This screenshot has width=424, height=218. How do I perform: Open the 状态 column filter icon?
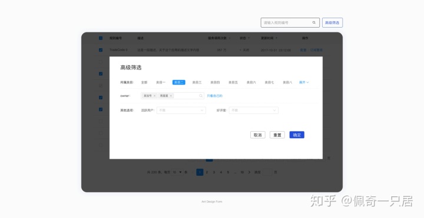point(249,38)
